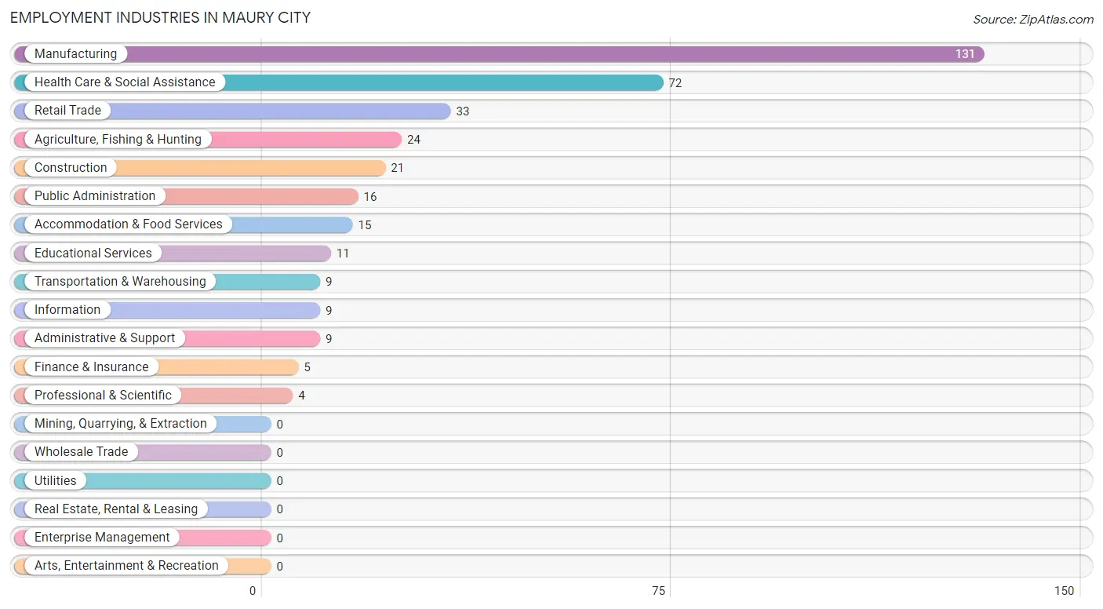Click the 16 value for Public Administration

(x=370, y=197)
